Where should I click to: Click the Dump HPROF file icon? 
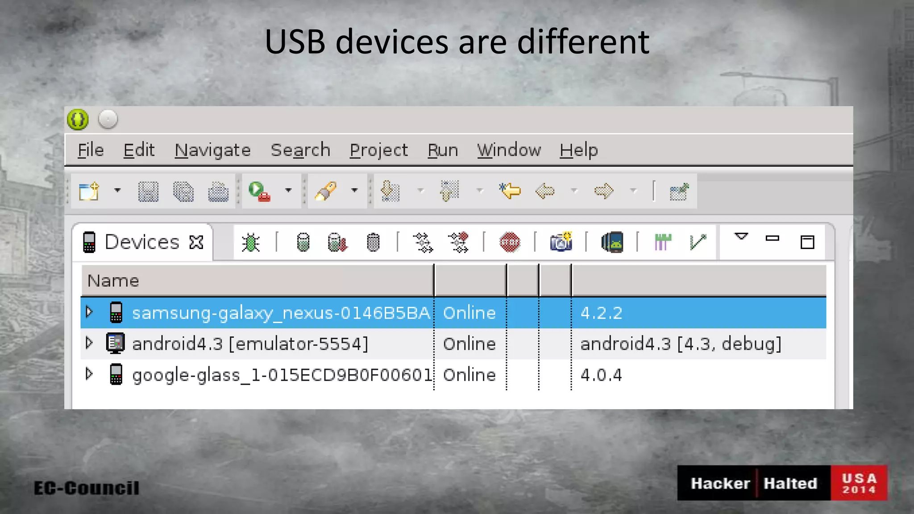coord(337,242)
